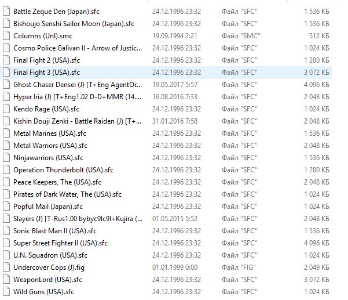Screen dimensions: 348x300
Task: Click size 512 КБ of Columns
Action: tap(319, 36)
